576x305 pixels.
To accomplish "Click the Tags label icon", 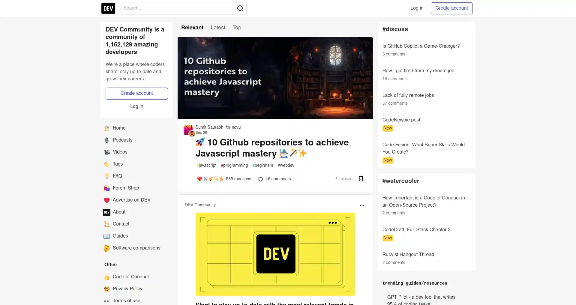I will [x=107, y=164].
